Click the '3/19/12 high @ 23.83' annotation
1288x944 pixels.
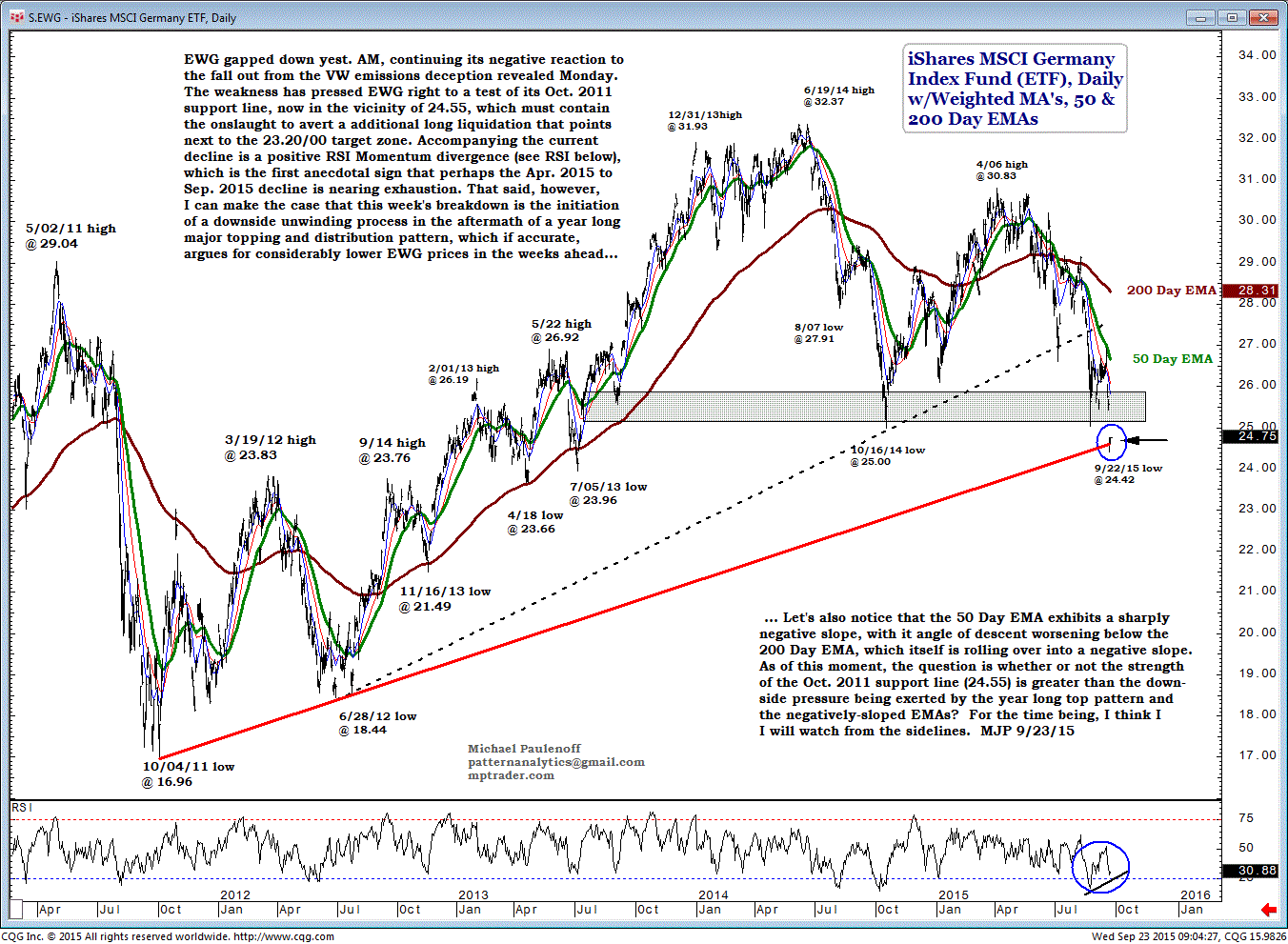coord(270,448)
